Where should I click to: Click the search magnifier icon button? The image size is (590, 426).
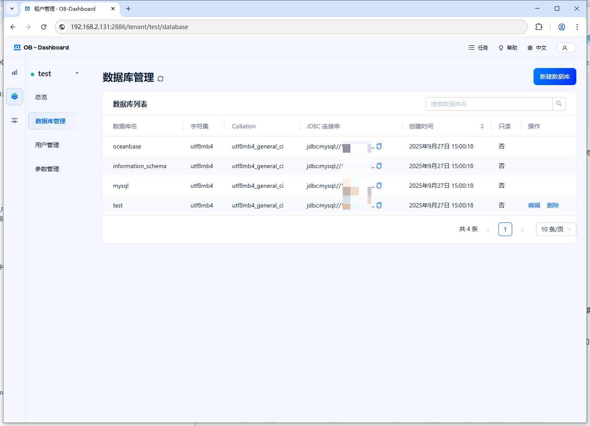(559, 104)
